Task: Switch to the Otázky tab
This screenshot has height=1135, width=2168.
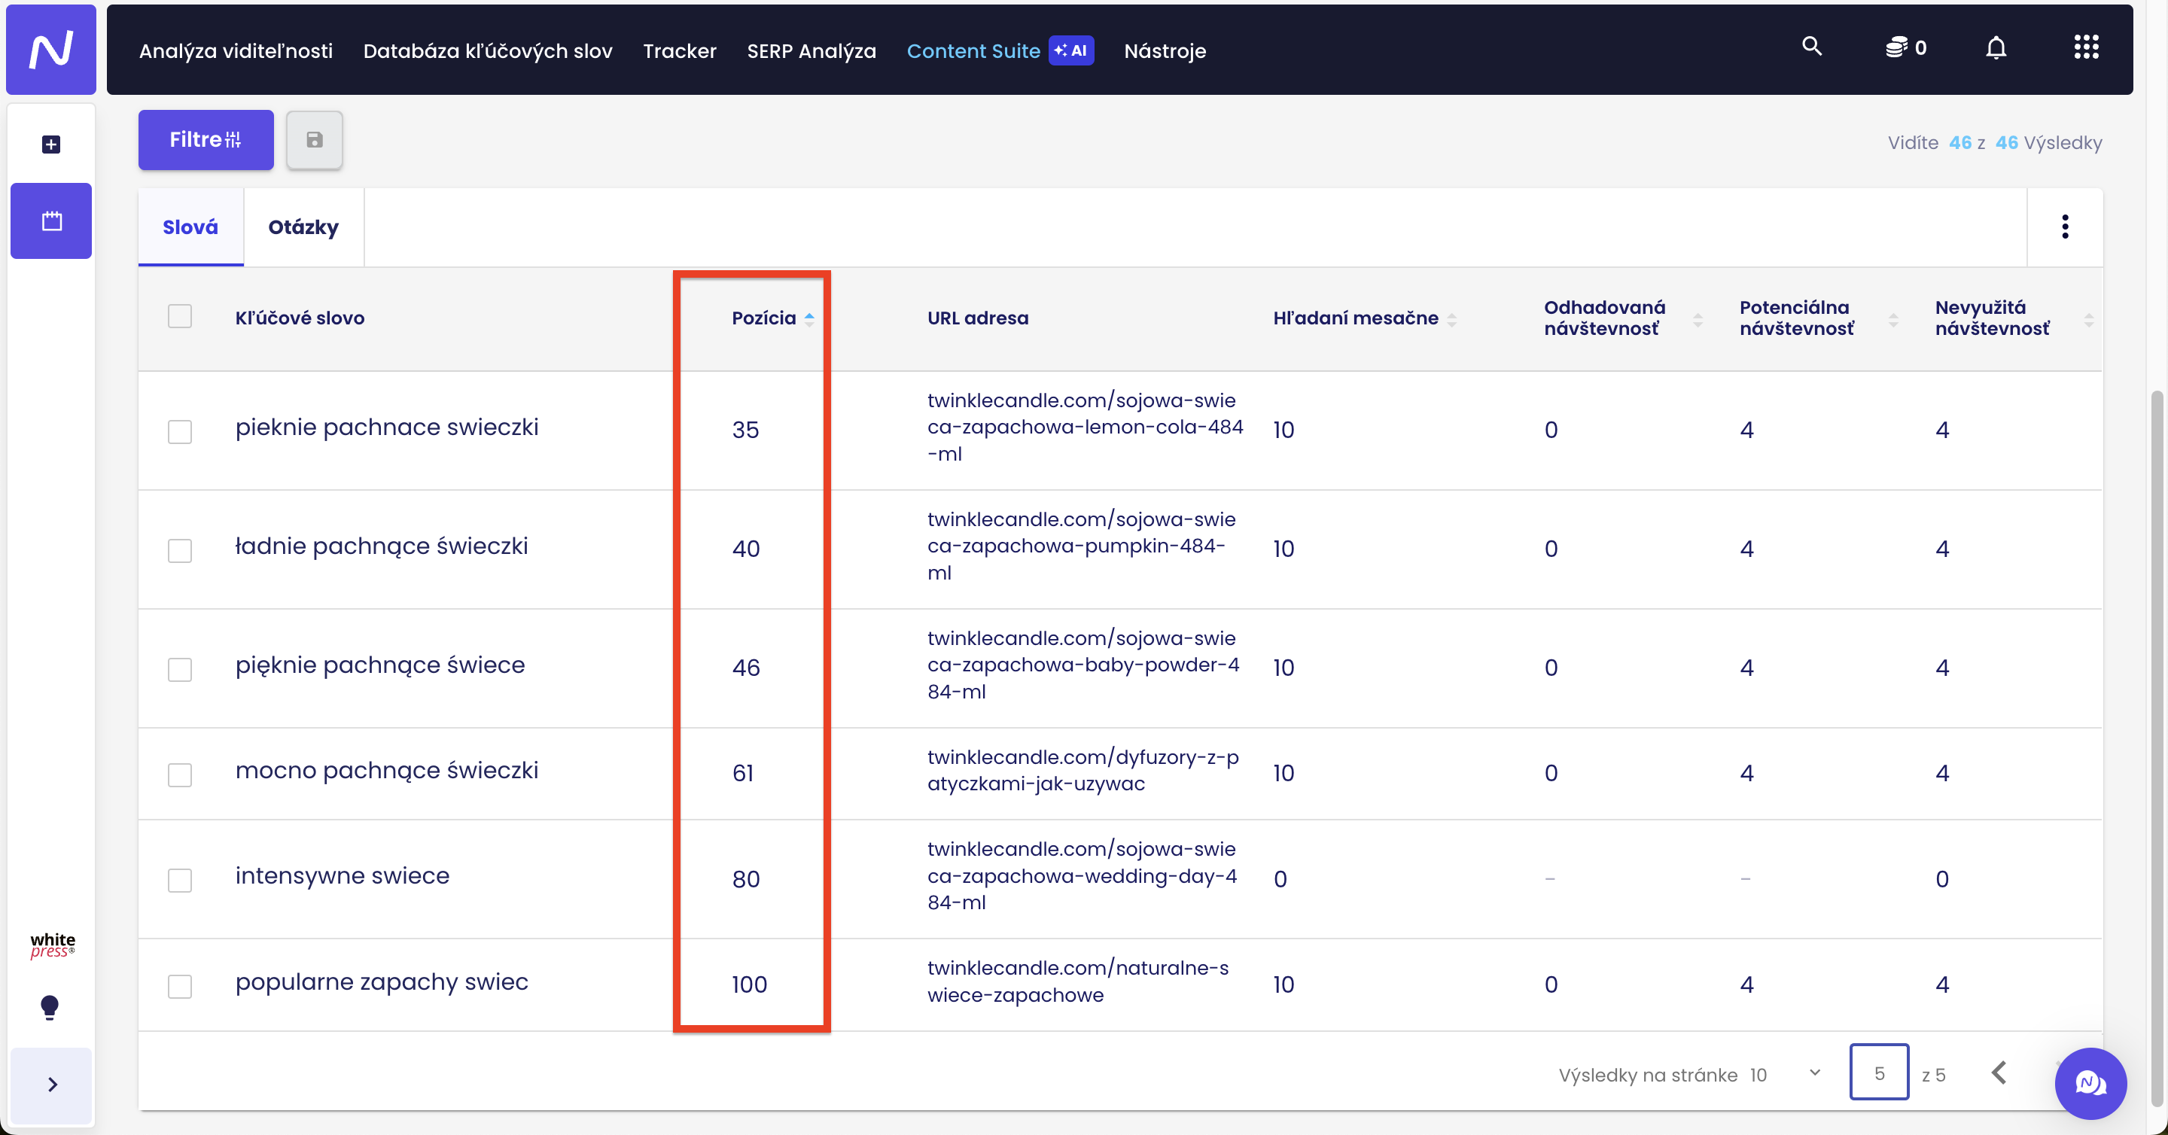Action: (x=303, y=227)
